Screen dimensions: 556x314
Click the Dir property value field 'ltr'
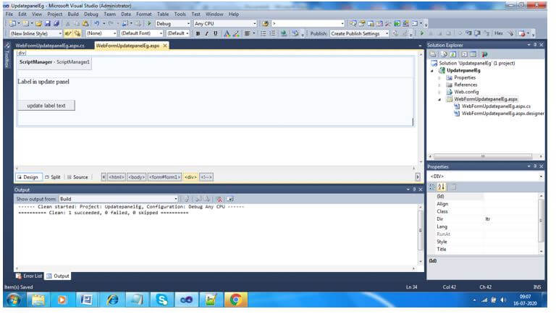coord(510,219)
